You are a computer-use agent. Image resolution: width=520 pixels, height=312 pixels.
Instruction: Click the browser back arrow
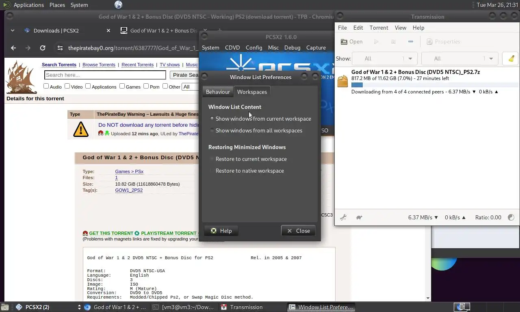[x=13, y=48]
